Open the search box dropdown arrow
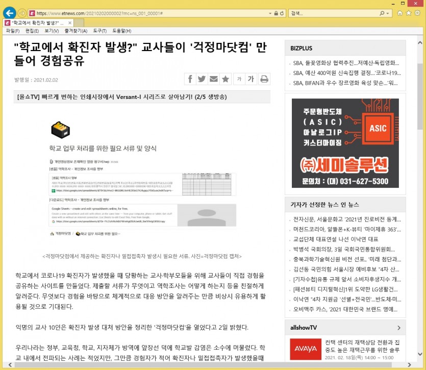Screen dimensions: 426x370 click(389, 13)
